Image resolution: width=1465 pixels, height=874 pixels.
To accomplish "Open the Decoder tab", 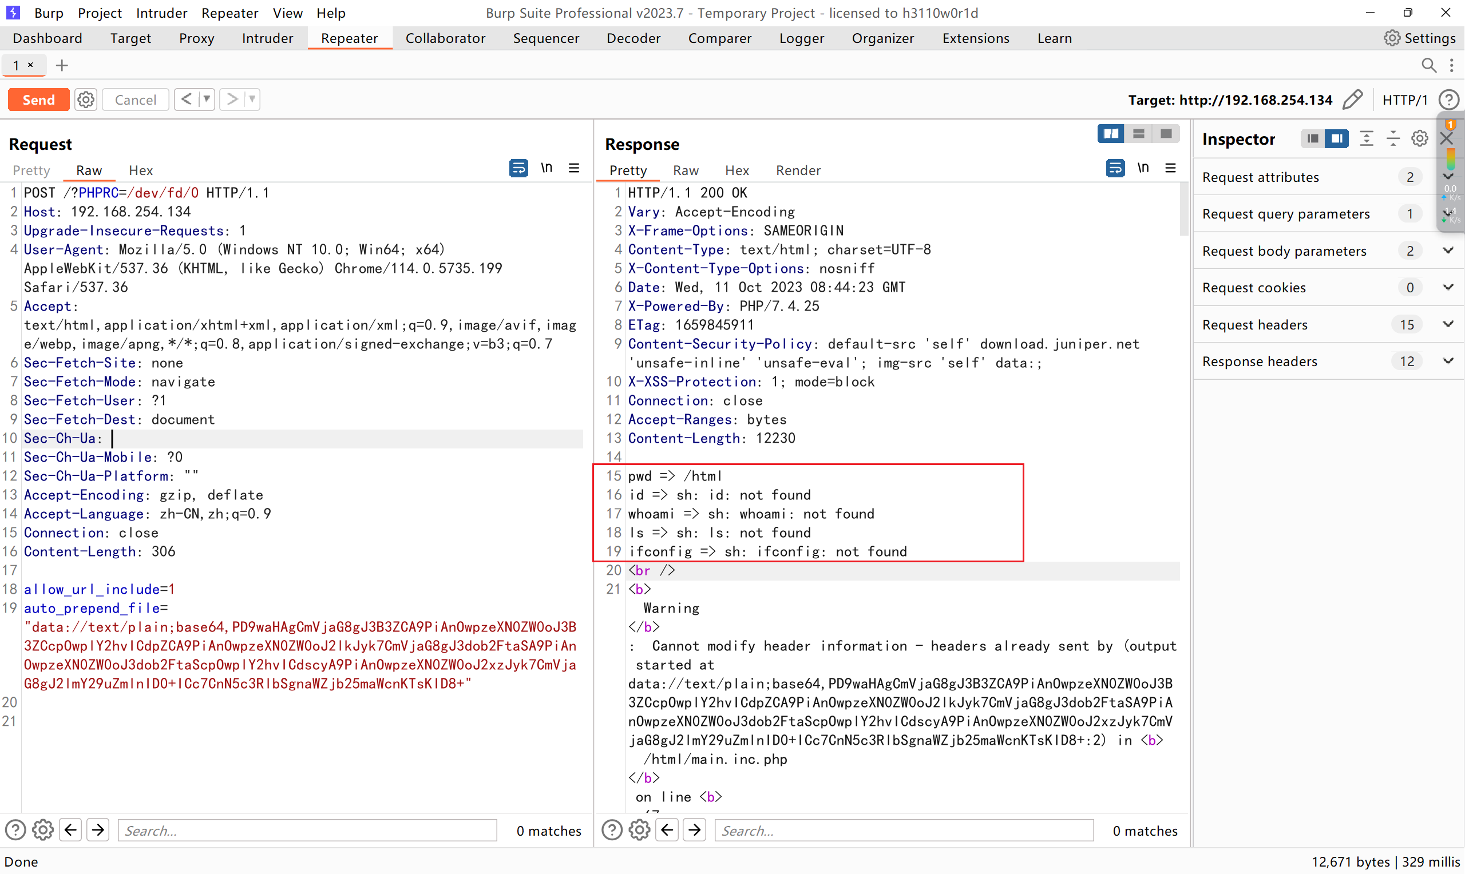I will pos(634,38).
